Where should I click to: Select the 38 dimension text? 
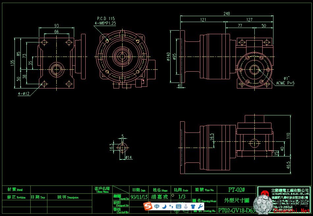pyautogui.click(x=25, y=76)
